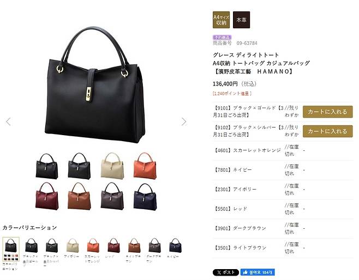Show the previous product image with left arrow
Viewport: 359px width, 280px height.
click(9, 121)
